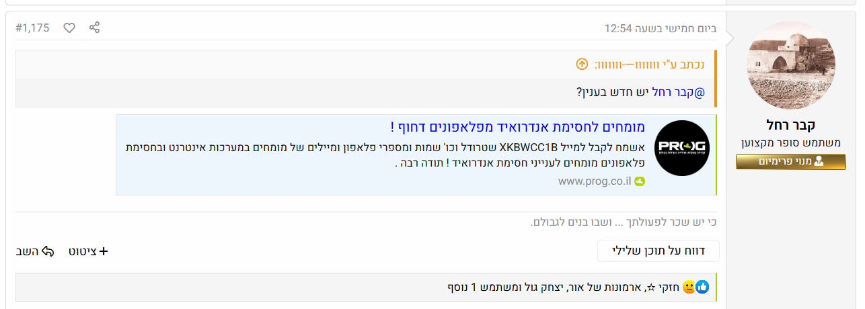Click the PROG logo in link preview
The height and width of the screenshot is (309, 865).
(x=681, y=148)
